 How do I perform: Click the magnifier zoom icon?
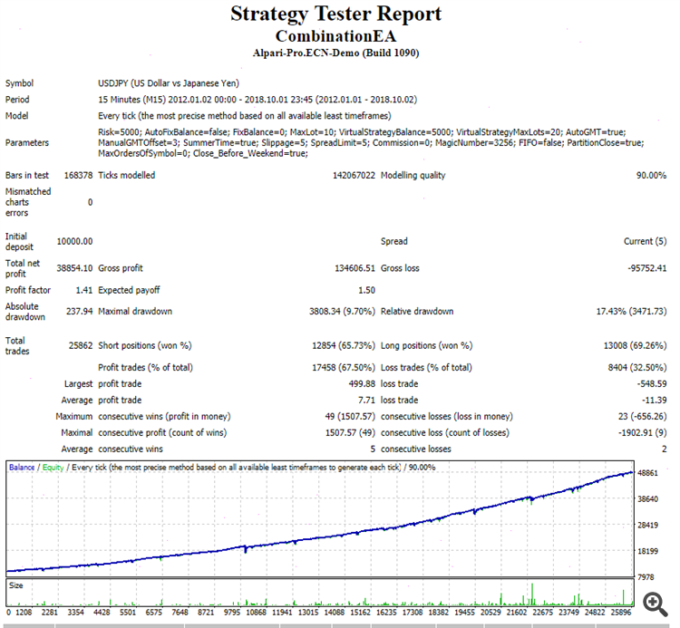click(655, 604)
